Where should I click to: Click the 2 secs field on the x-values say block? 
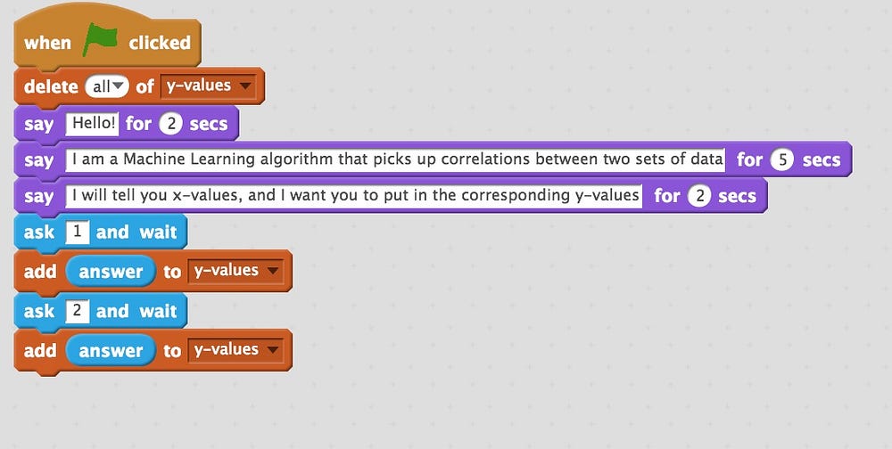699,196
